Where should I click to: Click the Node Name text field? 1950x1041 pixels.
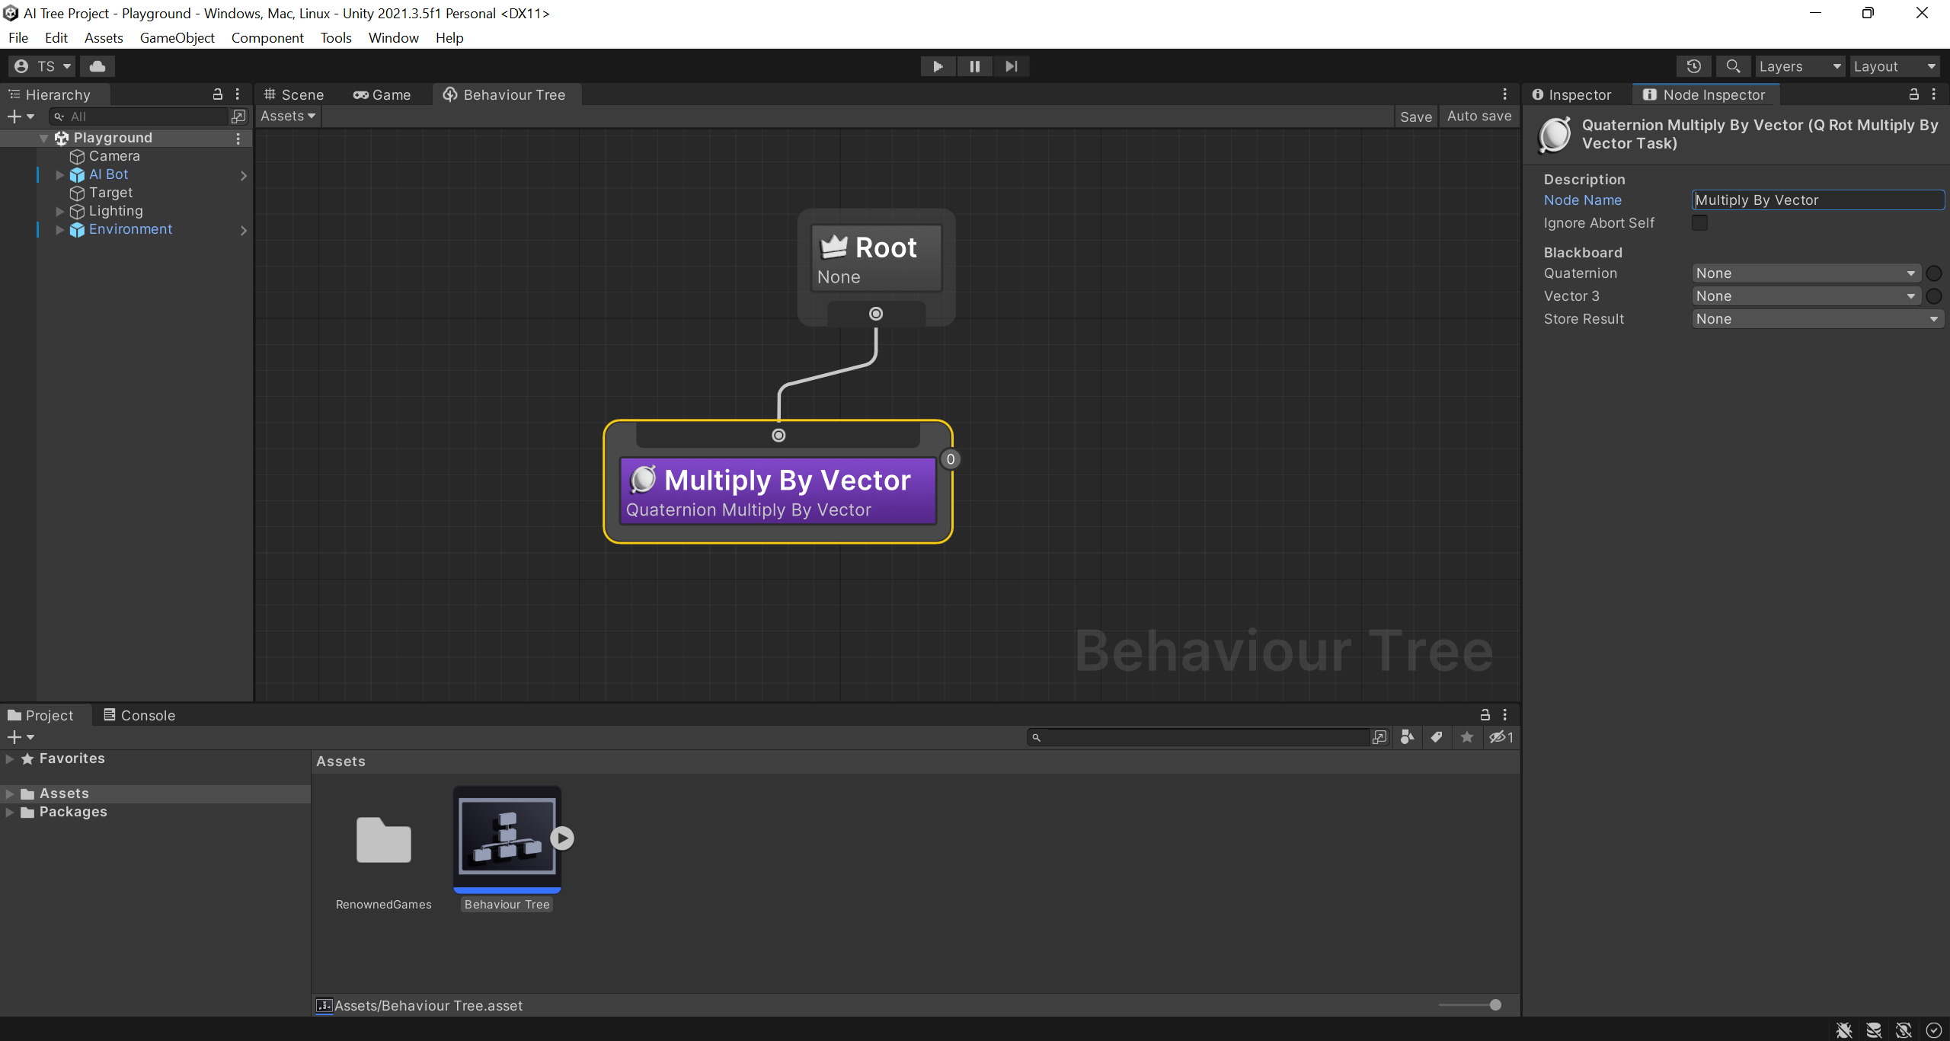[x=1817, y=200]
